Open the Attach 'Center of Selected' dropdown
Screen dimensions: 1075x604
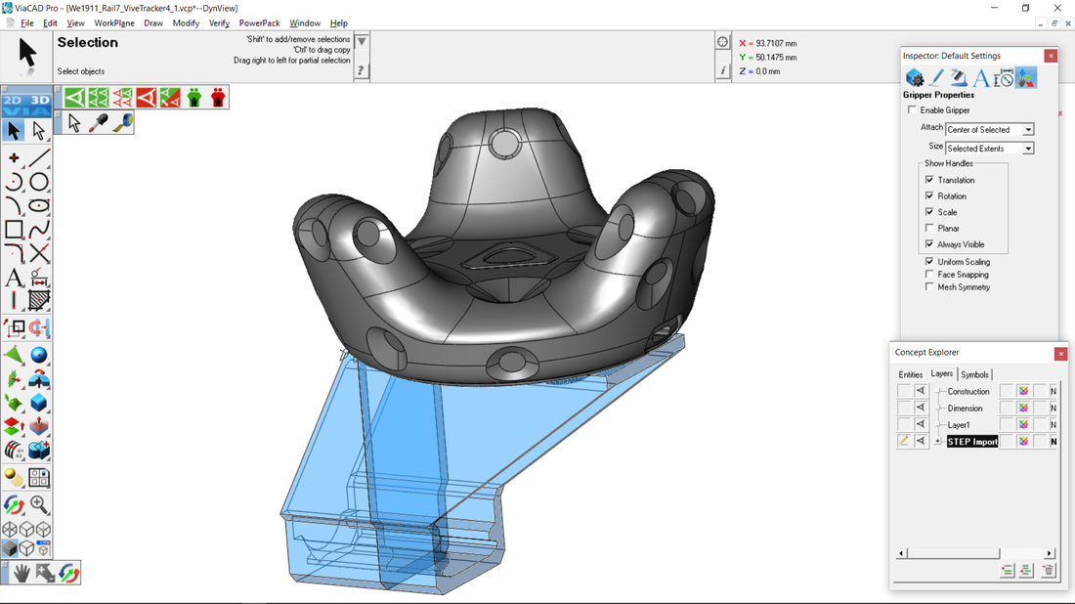(x=1028, y=130)
